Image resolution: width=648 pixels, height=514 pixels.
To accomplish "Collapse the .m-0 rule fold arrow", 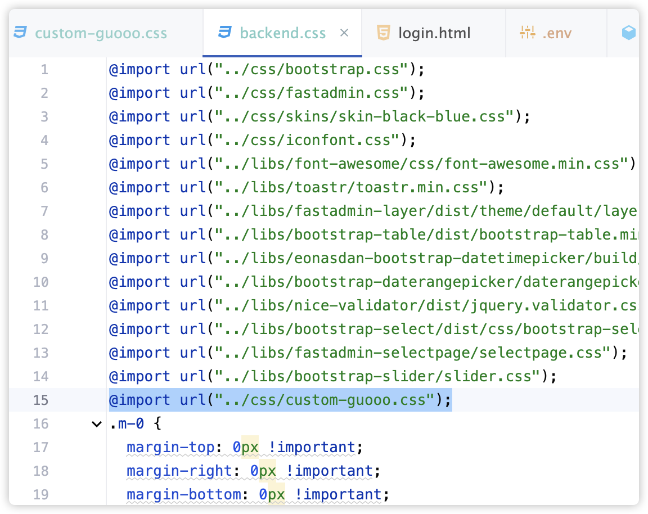I will click(x=97, y=424).
